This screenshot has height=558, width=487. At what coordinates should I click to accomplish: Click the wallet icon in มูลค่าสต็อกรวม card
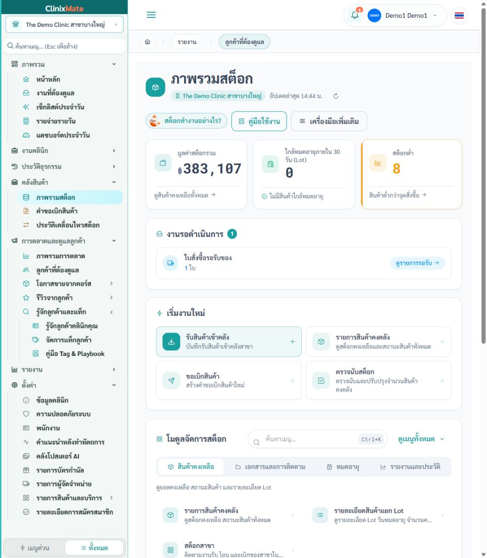[x=163, y=163]
